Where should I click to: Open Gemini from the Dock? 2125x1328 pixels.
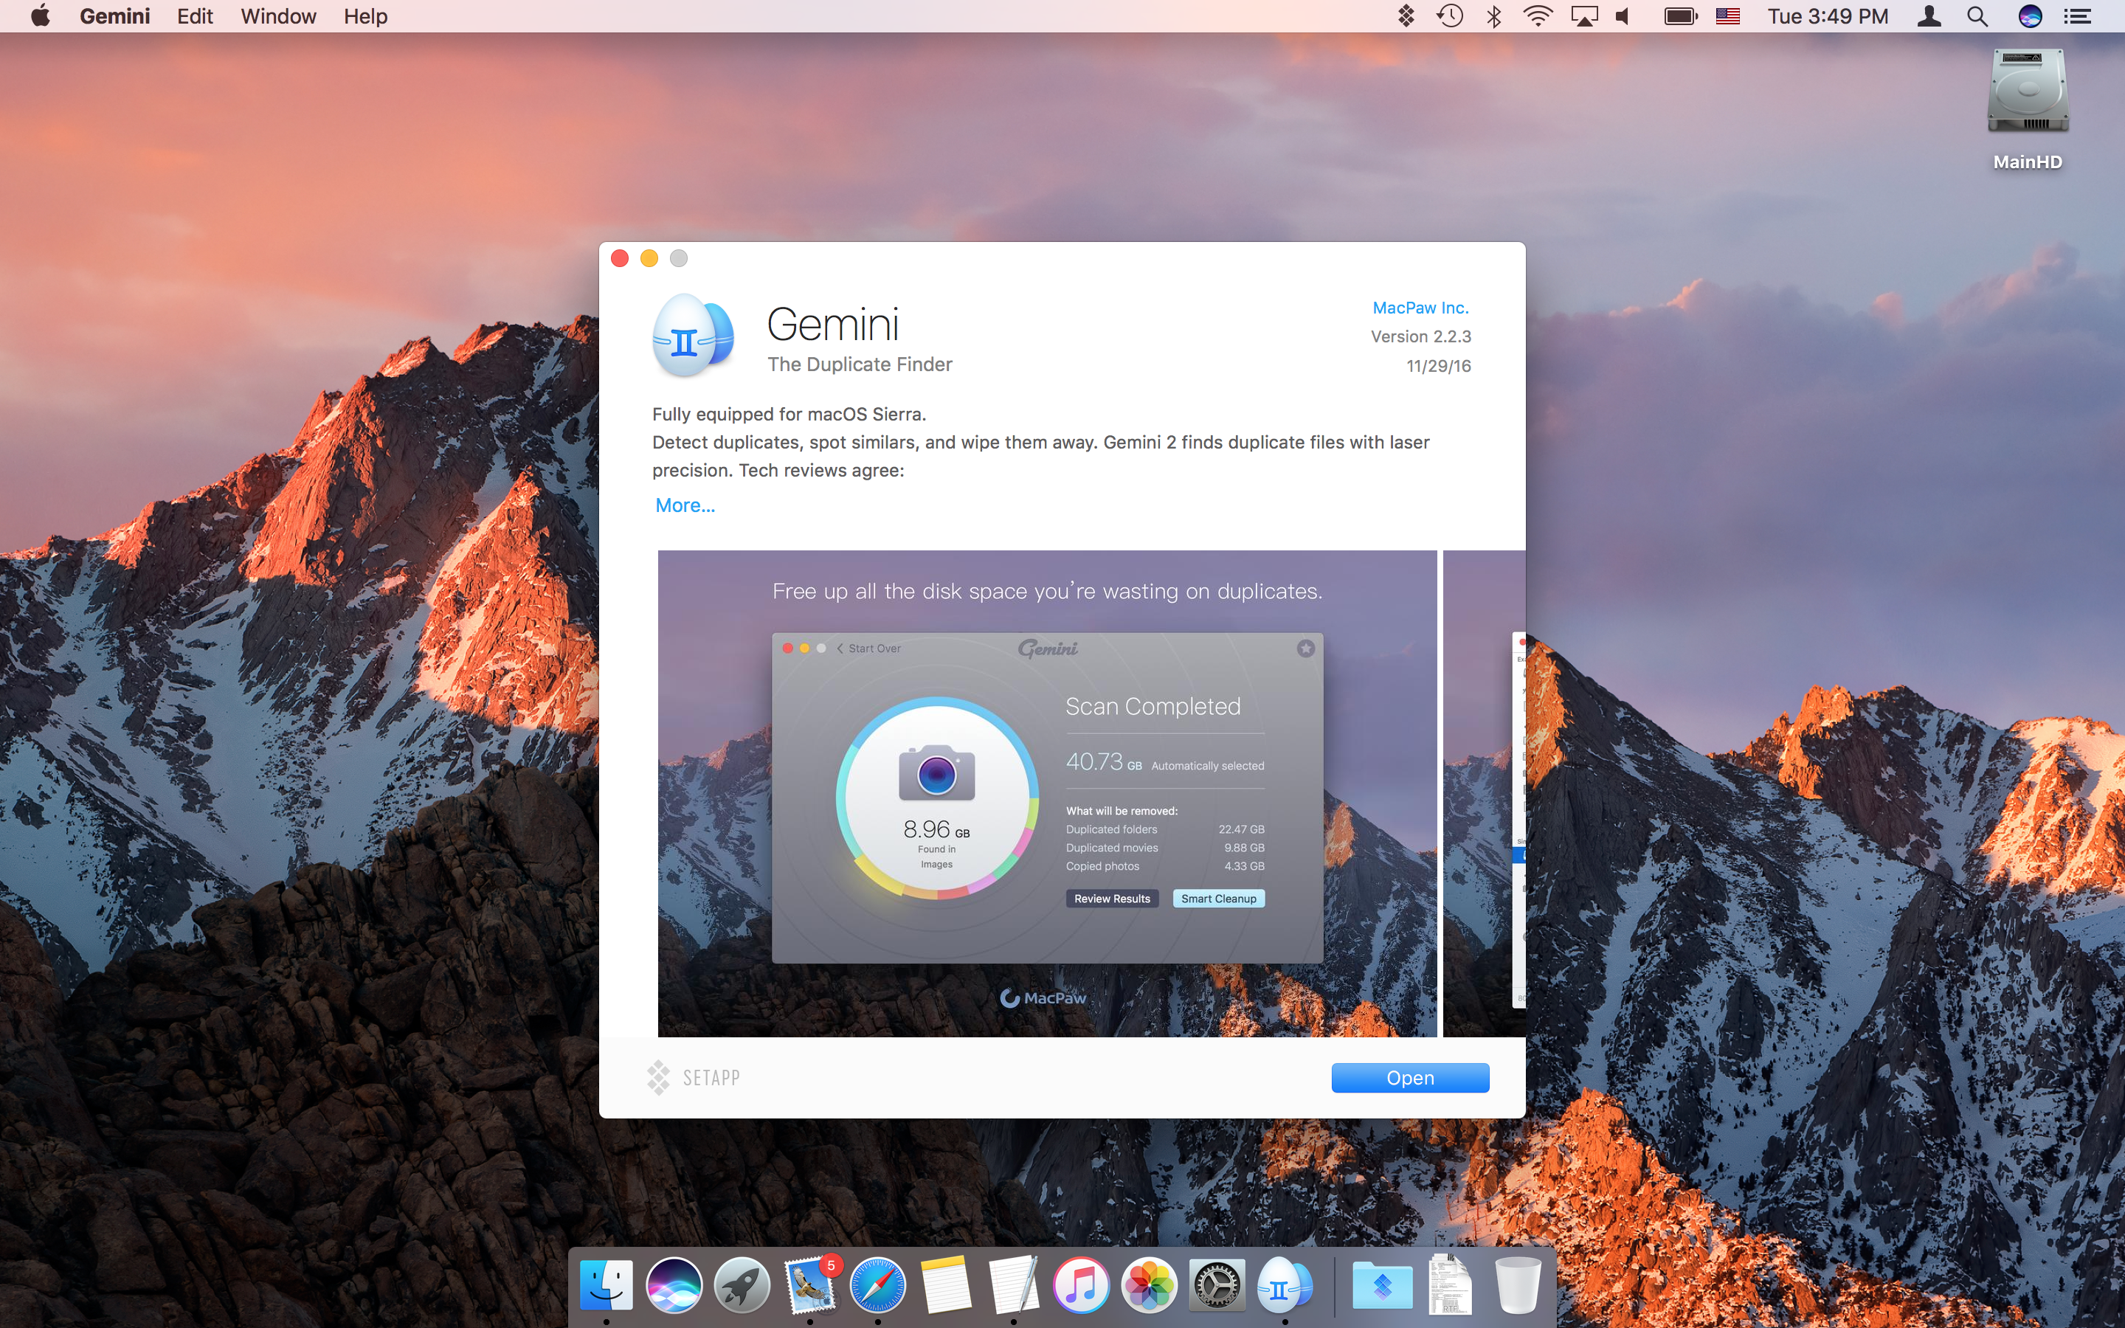tap(1284, 1286)
